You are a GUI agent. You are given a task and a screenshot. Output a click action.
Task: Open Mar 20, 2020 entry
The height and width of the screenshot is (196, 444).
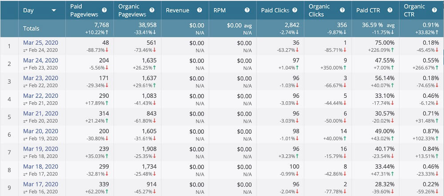tap(40, 131)
